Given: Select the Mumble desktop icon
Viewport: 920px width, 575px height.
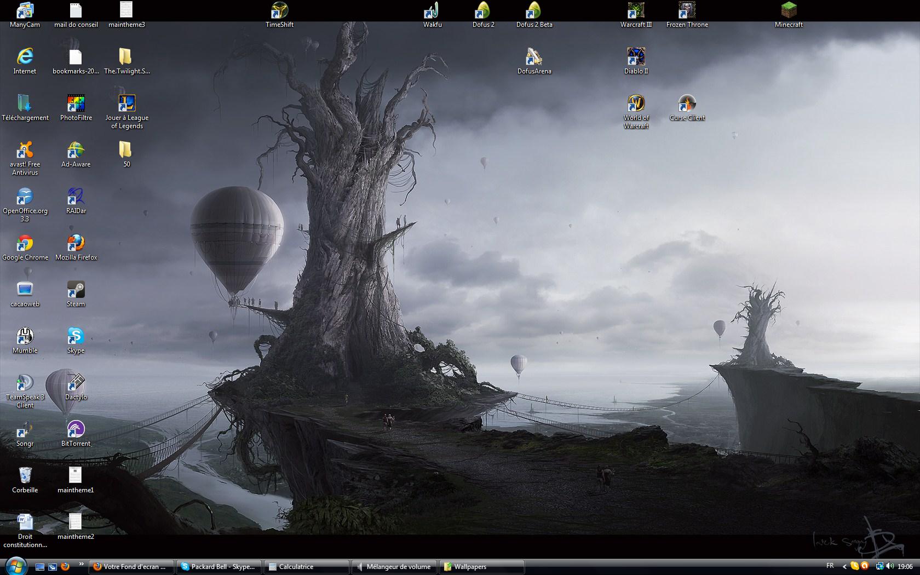Looking at the screenshot, I should (25, 336).
